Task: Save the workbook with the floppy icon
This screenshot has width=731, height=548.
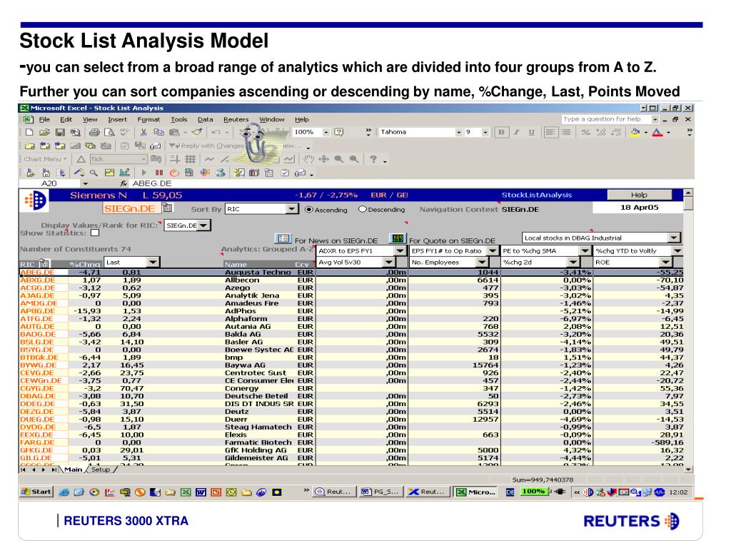Action: (x=60, y=133)
